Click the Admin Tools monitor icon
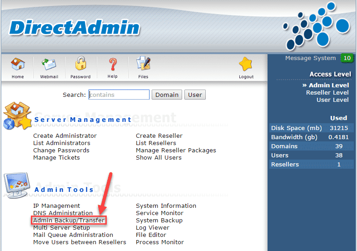357x251 pixels. [x=17, y=185]
